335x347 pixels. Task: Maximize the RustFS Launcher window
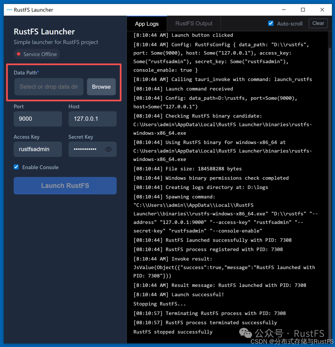point(303,10)
